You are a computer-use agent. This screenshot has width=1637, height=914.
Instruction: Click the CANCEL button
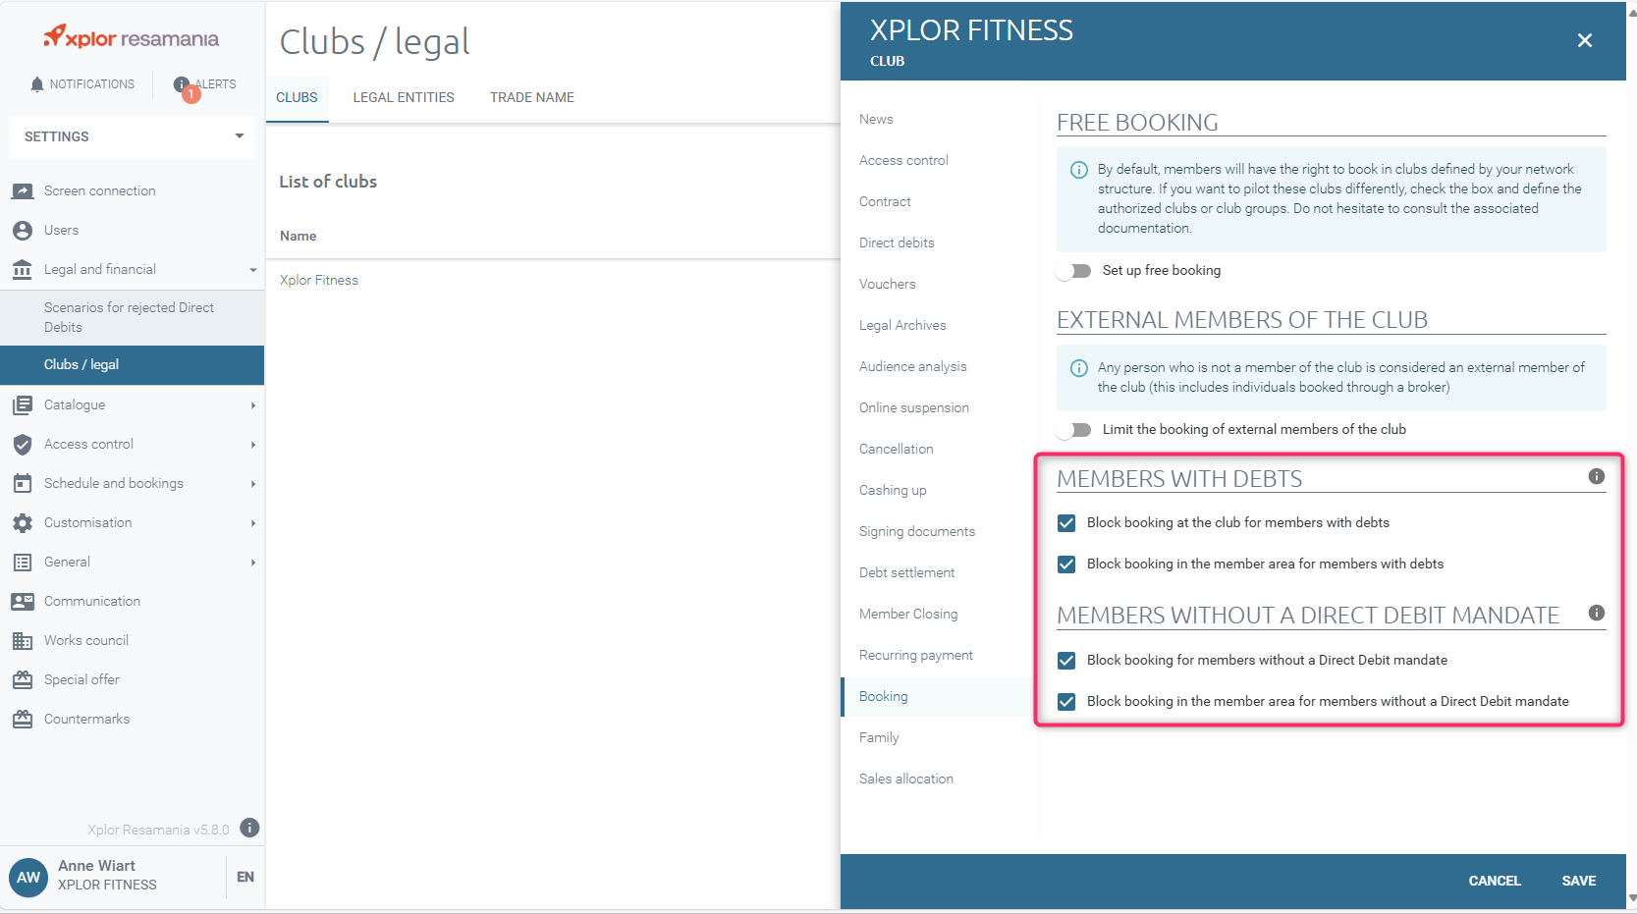[1495, 881]
